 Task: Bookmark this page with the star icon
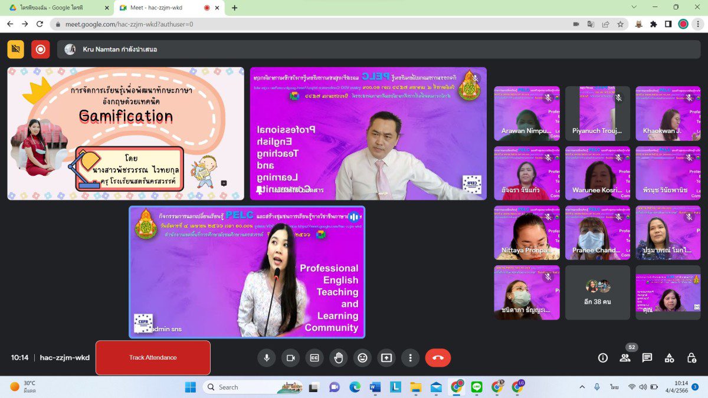[620, 24]
